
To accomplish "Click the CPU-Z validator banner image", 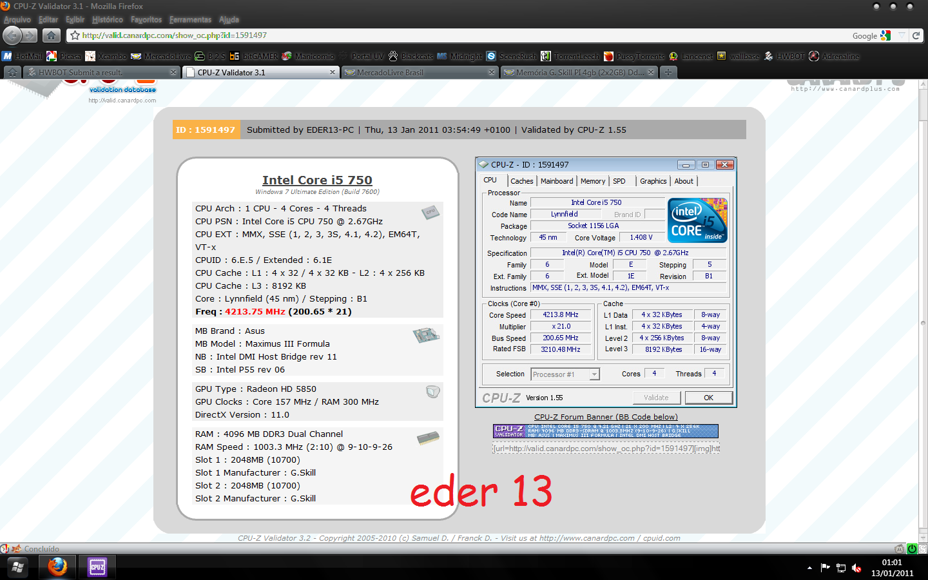I will point(606,431).
